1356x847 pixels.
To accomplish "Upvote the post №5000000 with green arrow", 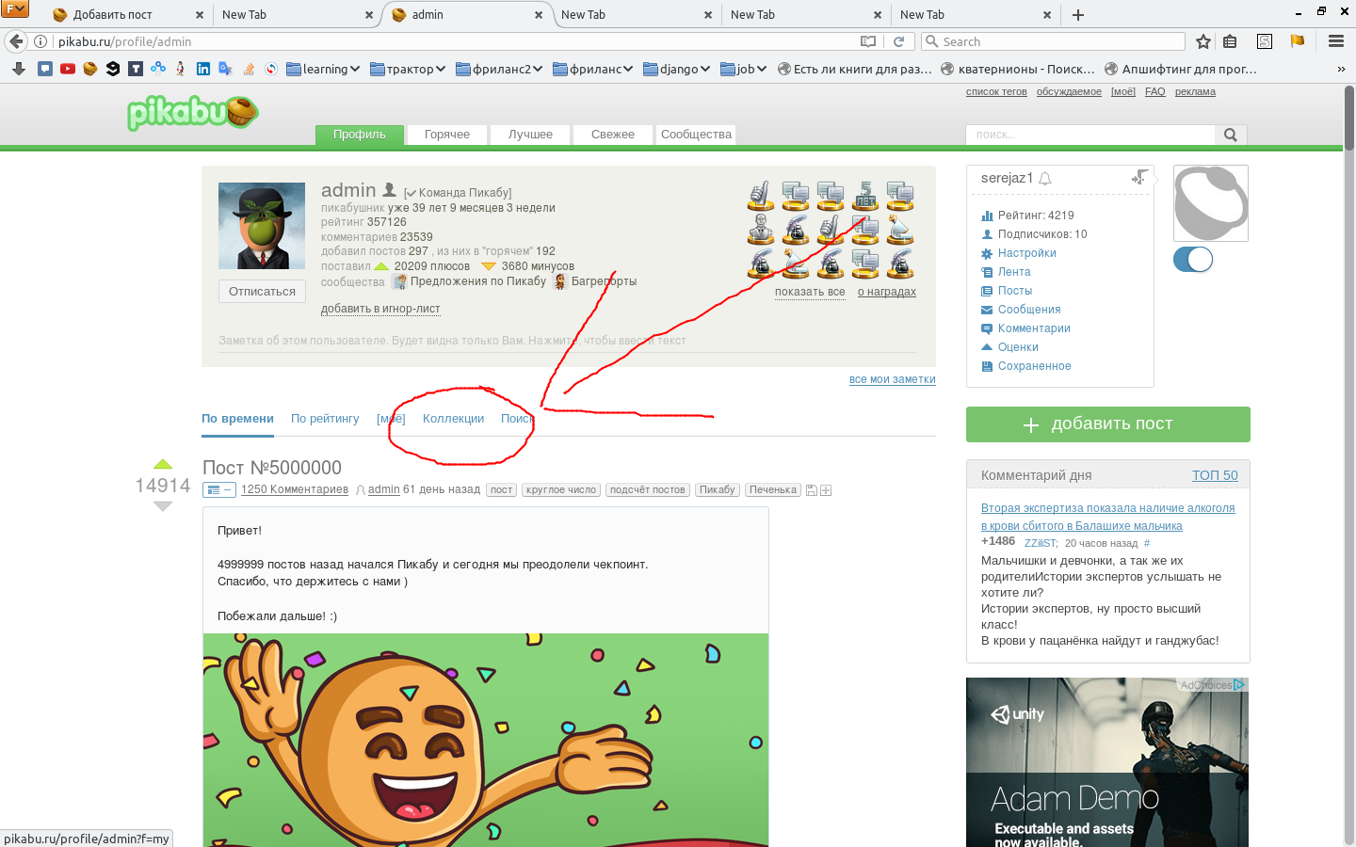I will (163, 464).
